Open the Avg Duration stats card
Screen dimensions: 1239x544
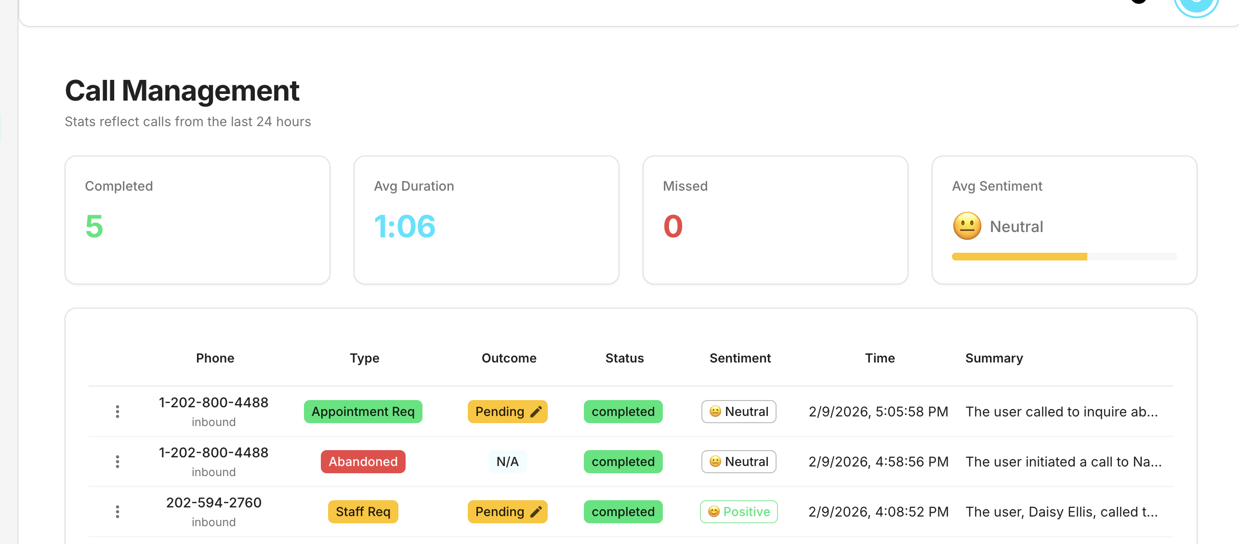(x=486, y=220)
